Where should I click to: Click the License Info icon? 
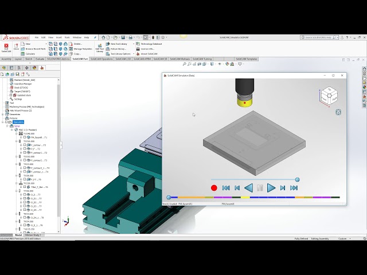click(x=138, y=49)
